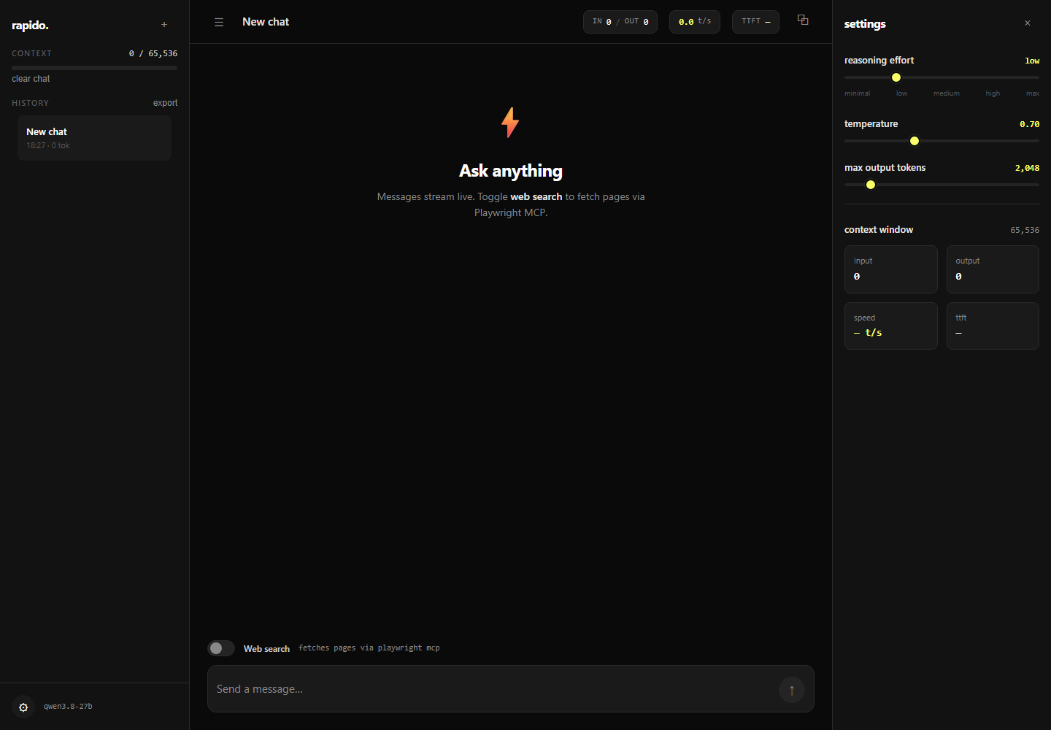Viewport: 1051px width, 730px height.
Task: Click the New chat header title
Action: pyautogui.click(x=266, y=22)
